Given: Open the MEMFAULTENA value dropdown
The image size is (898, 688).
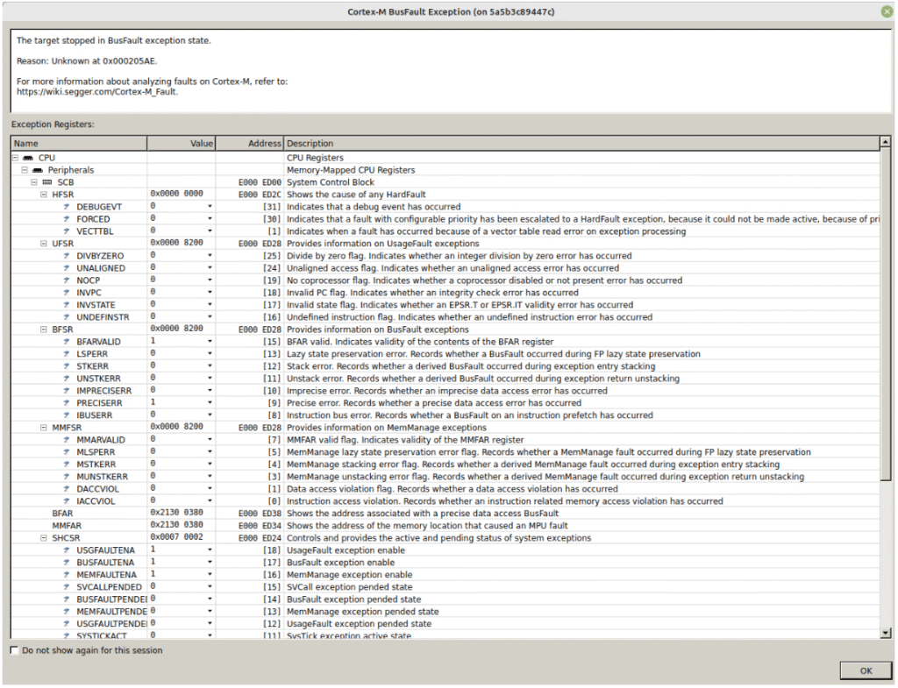Looking at the screenshot, I should tap(210, 575).
